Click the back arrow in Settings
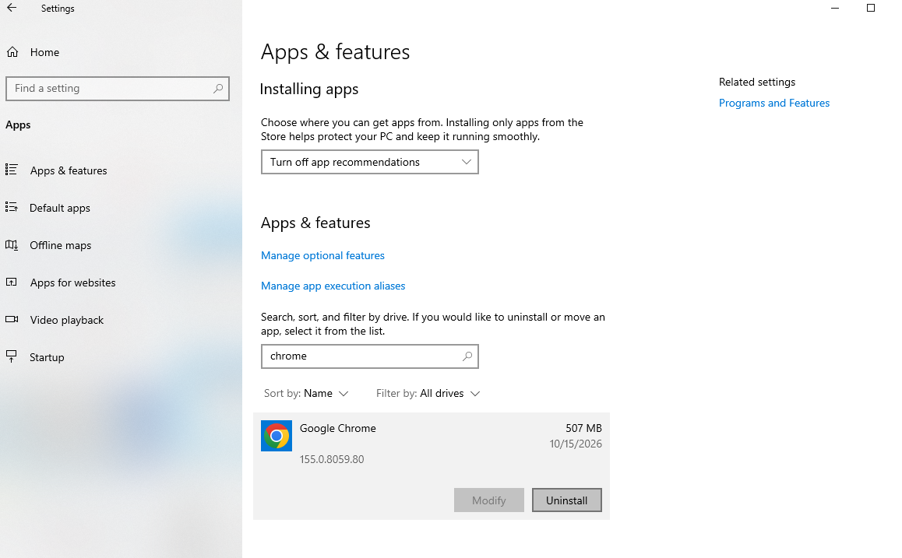The height and width of the screenshot is (558, 902). tap(12, 8)
